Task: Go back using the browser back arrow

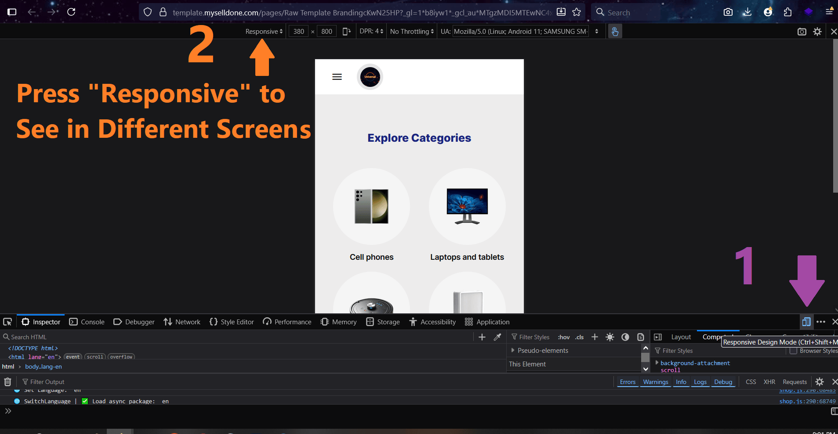Action: click(x=32, y=12)
